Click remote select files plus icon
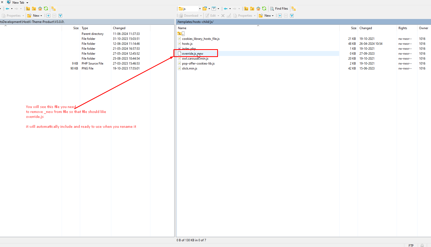The width and height of the screenshot is (431, 247). [x=280, y=16]
